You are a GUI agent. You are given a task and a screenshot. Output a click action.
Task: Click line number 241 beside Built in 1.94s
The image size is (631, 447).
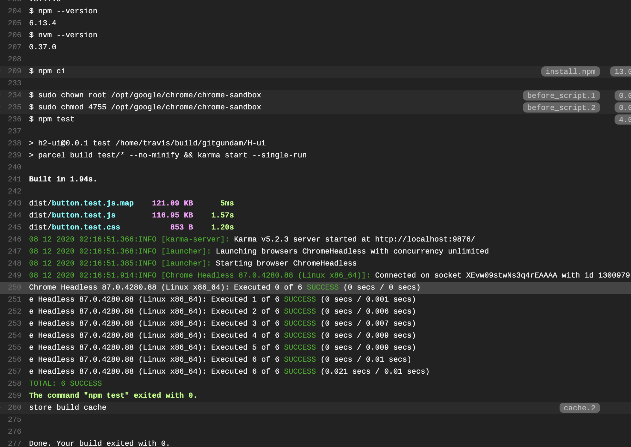pyautogui.click(x=15, y=179)
